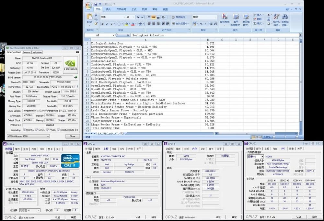
Task: Center cell text horizontally
Action: [154, 24]
